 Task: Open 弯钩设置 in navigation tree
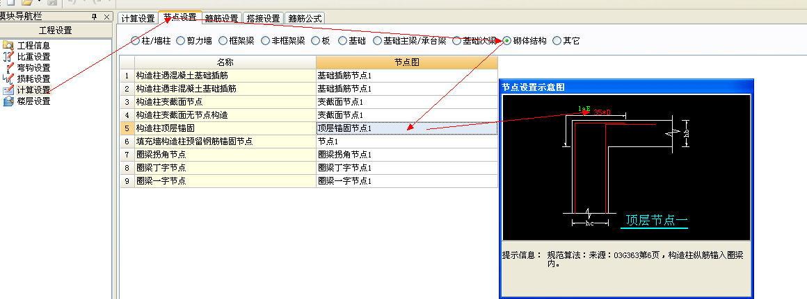coord(34,68)
